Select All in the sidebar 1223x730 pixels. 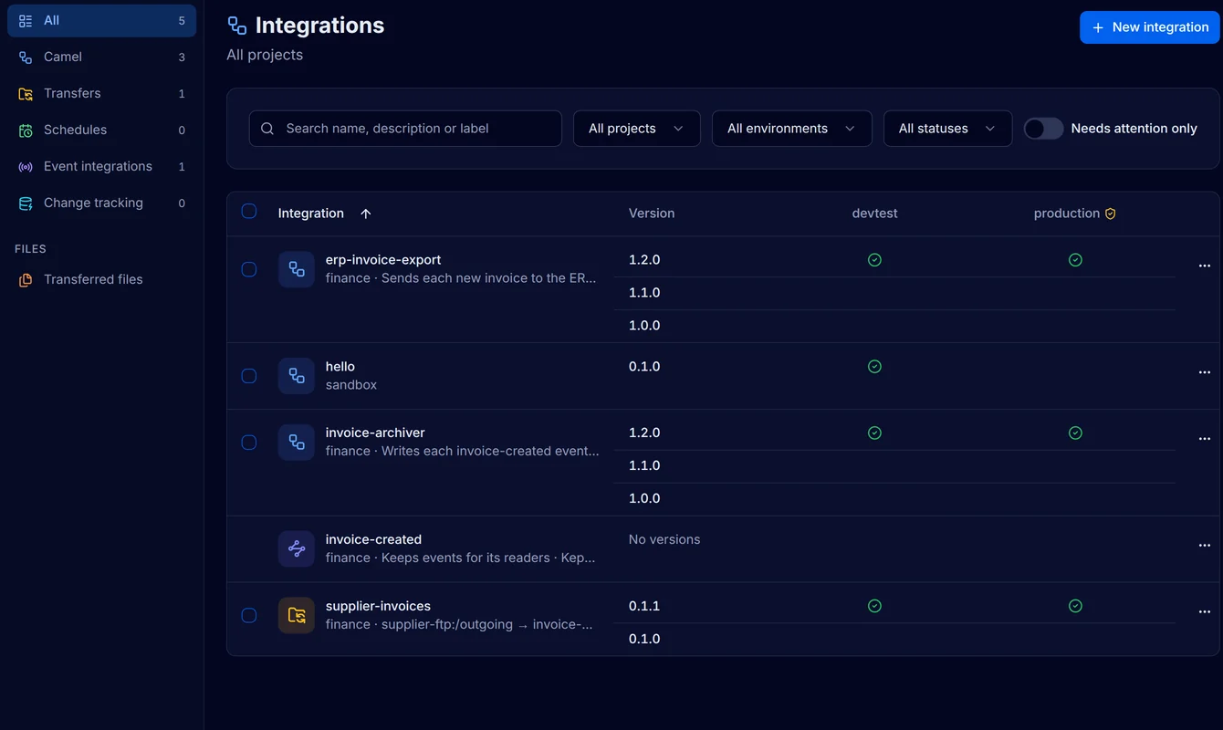[x=101, y=20]
